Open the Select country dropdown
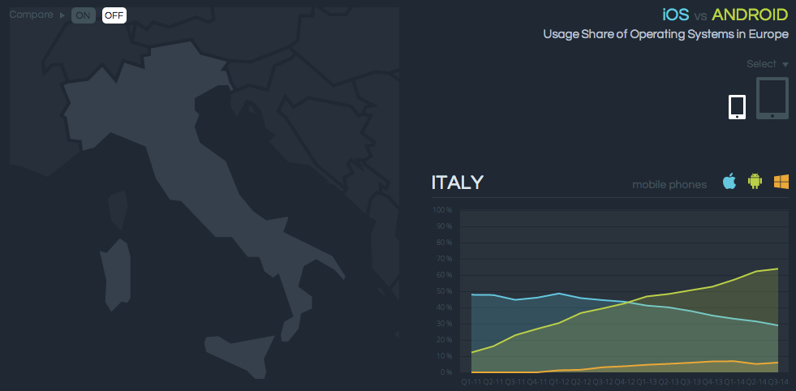Viewport: 796px width, 391px height. point(761,64)
